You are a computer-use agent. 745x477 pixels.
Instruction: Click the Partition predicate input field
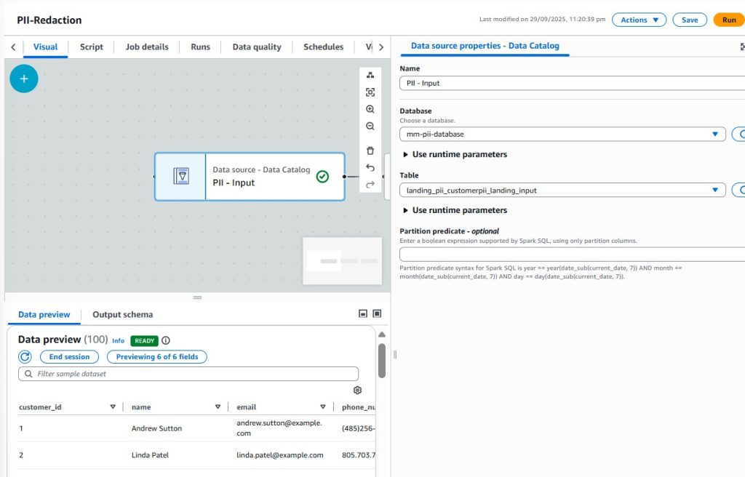pos(572,254)
